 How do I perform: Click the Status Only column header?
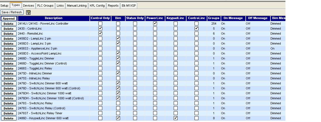click(135, 18)
